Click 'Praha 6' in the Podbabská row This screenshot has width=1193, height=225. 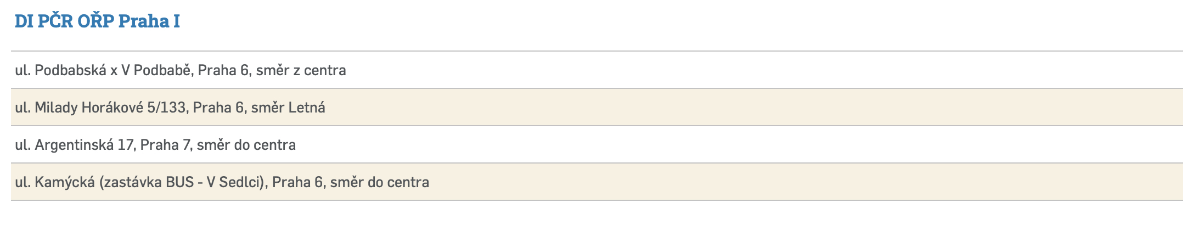[223, 70]
